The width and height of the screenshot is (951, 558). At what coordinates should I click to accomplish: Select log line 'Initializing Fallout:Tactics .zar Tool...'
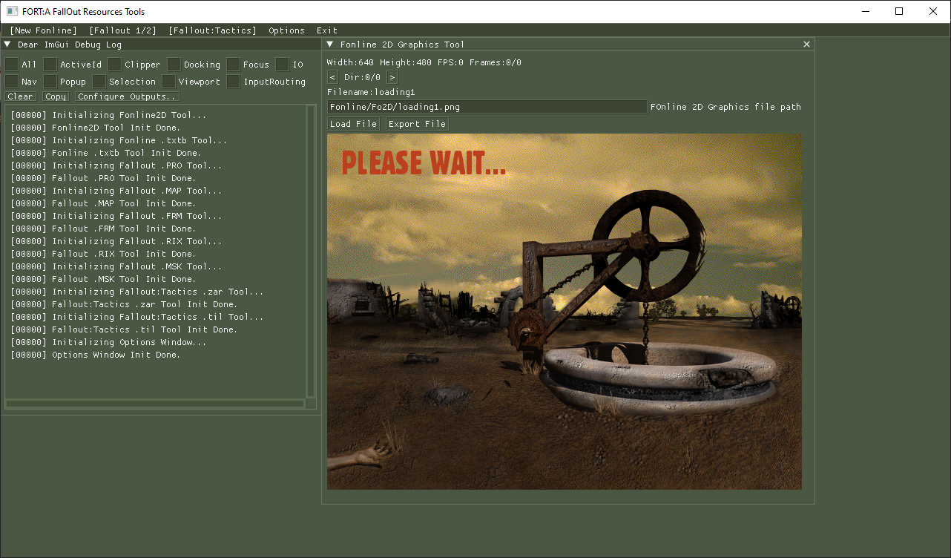pyautogui.click(x=137, y=292)
